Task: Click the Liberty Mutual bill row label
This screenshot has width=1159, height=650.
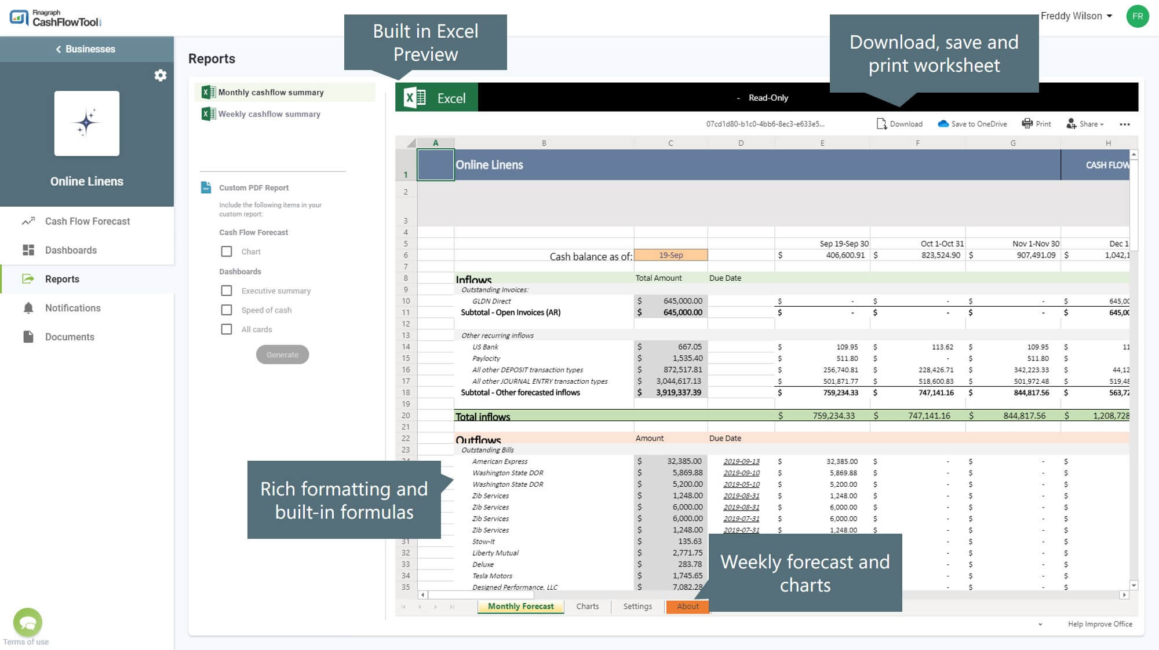Action: coord(495,553)
